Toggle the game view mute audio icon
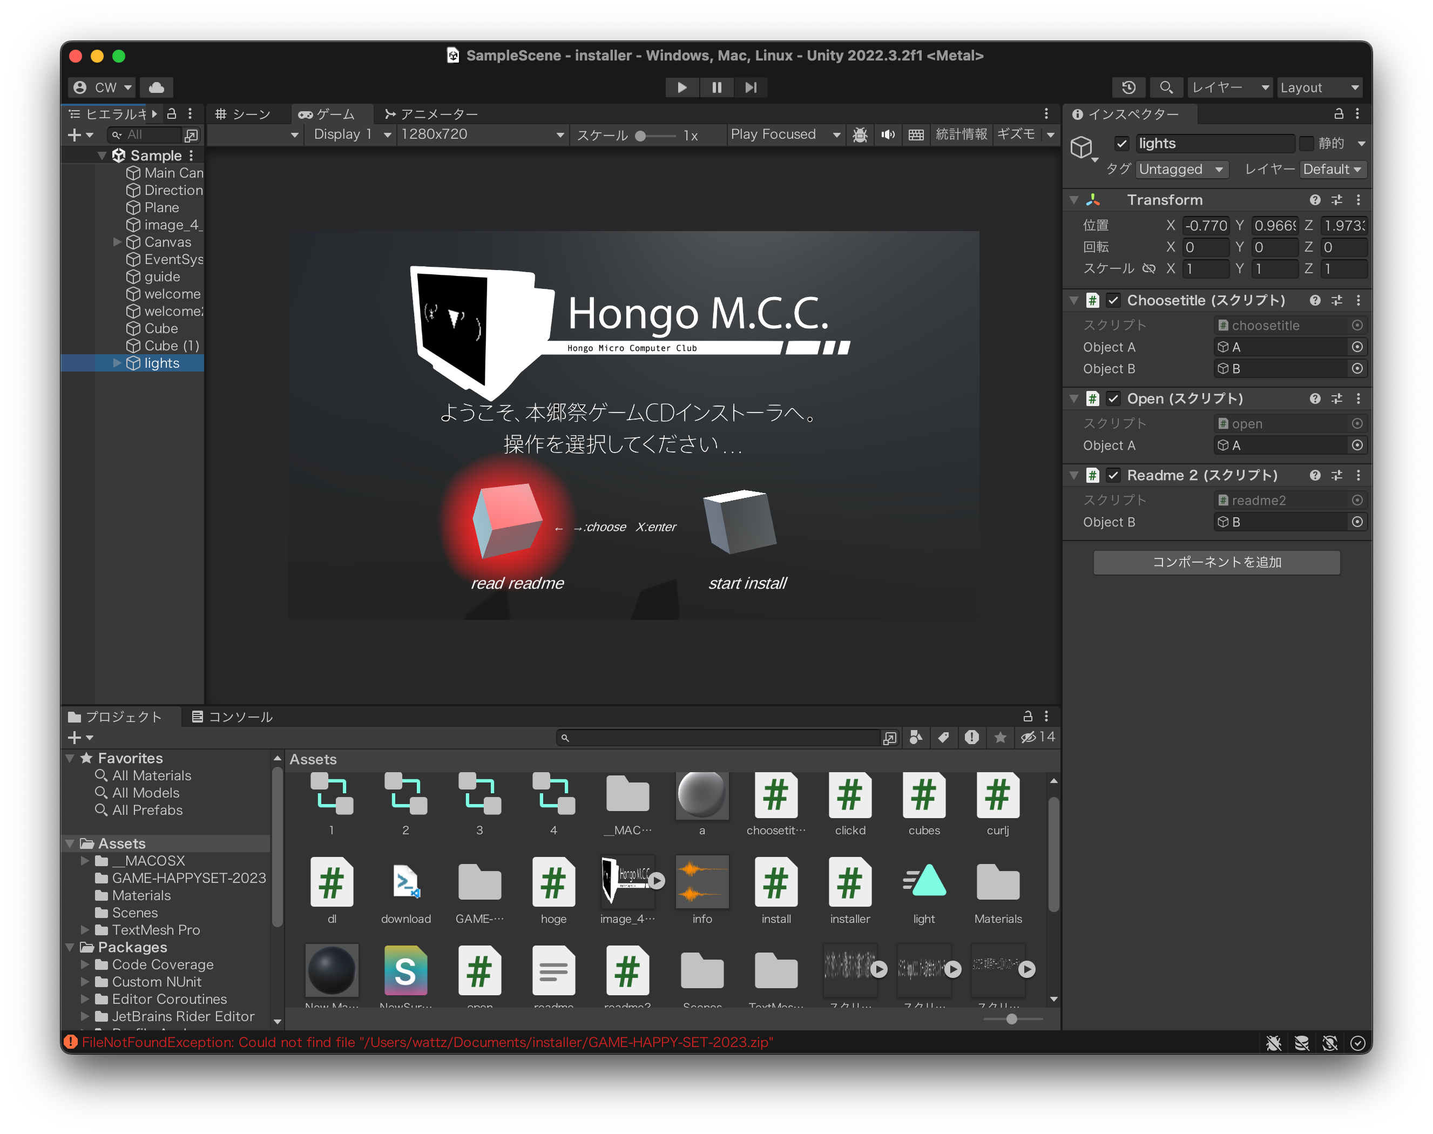 [x=888, y=135]
